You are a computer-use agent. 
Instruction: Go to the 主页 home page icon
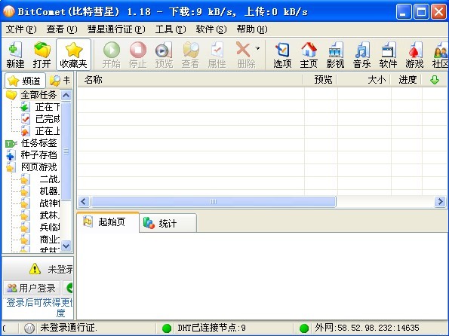[x=309, y=55]
